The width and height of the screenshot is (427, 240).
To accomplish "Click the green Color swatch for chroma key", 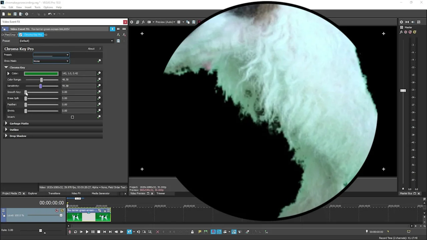I will pos(41,73).
